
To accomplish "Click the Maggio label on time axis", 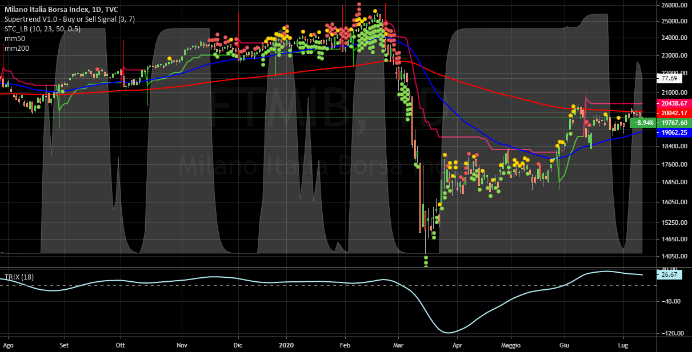I will click(511, 346).
